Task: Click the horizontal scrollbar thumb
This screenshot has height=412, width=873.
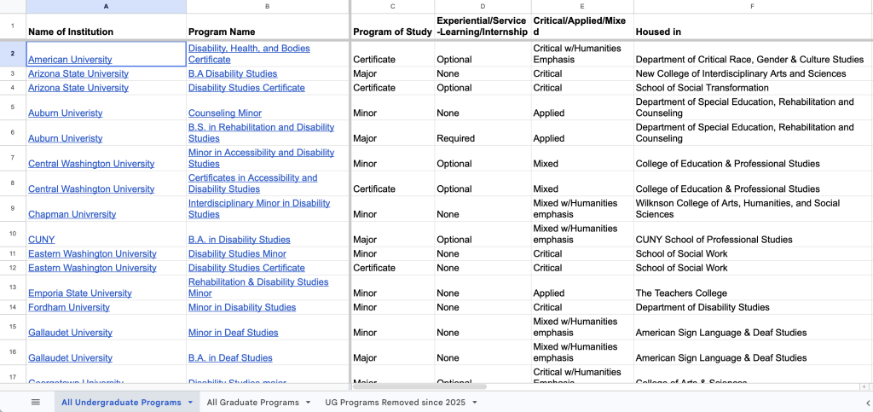Action: (420, 386)
